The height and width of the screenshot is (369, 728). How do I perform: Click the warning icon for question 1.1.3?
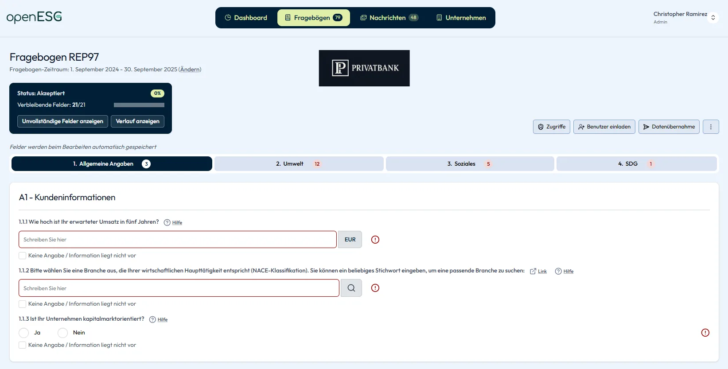click(705, 333)
